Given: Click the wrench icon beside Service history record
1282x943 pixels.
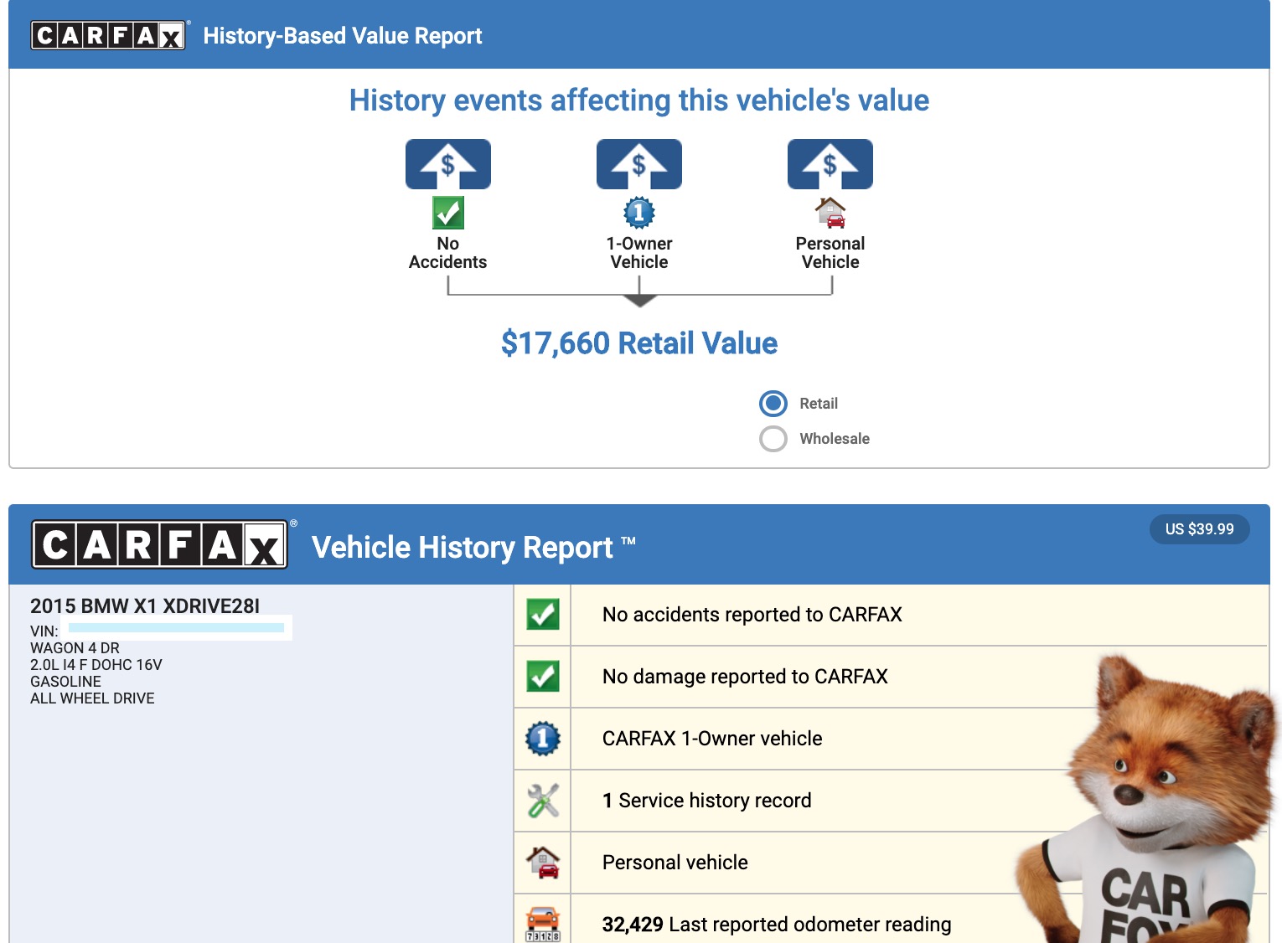Looking at the screenshot, I should (543, 801).
